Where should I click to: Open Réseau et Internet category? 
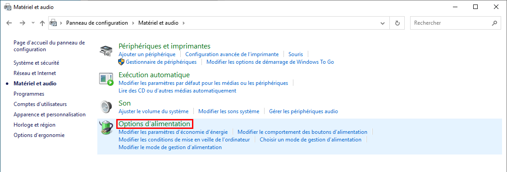click(35, 73)
